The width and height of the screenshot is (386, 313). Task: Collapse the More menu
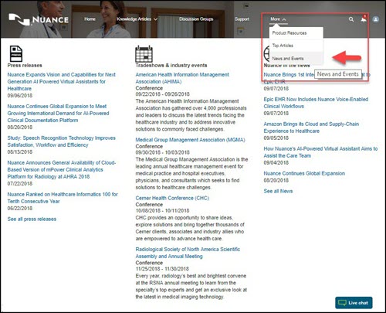[x=278, y=19]
